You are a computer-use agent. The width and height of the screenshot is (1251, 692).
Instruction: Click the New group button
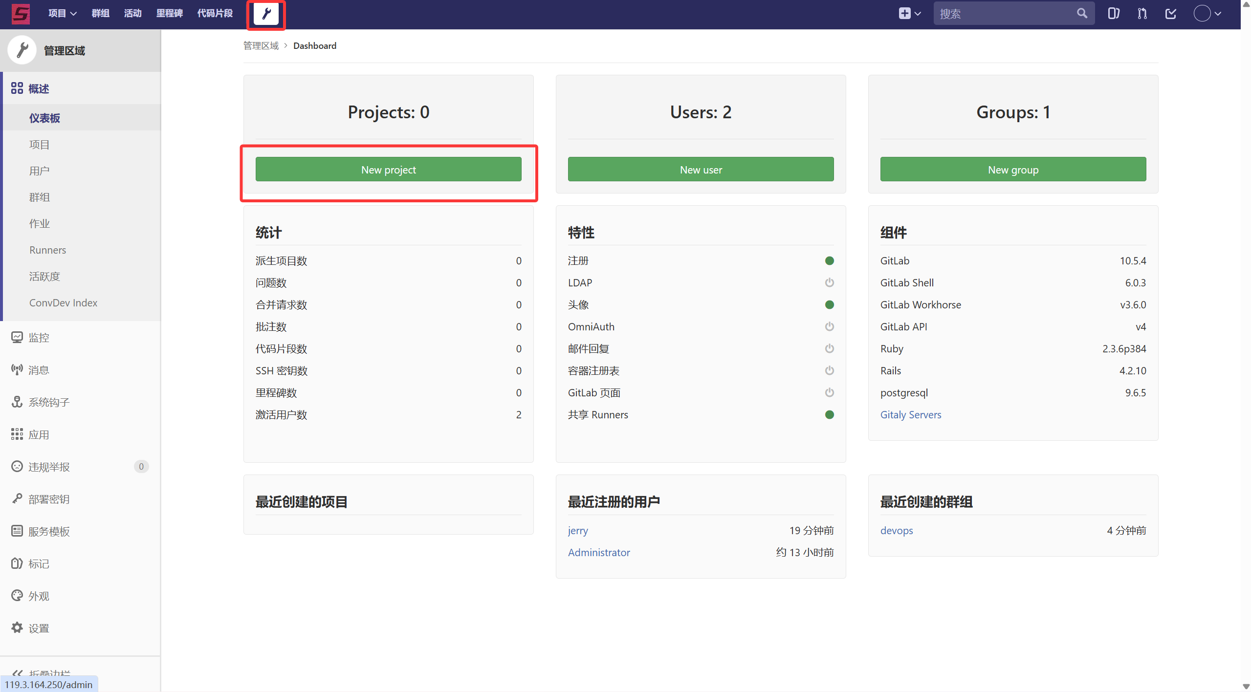coord(1013,169)
